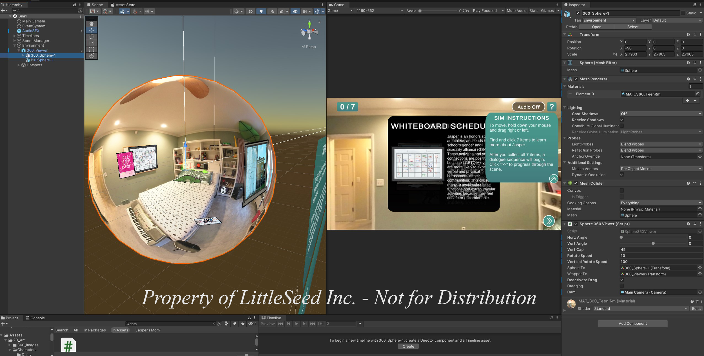Toggle scene lighting lightbulb icon
The height and width of the screenshot is (356, 704).
tap(261, 11)
